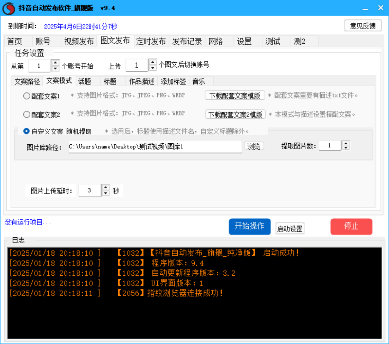The width and height of the screenshot is (389, 344).
Task: Click the log line 启动成功
Action: [154, 253]
